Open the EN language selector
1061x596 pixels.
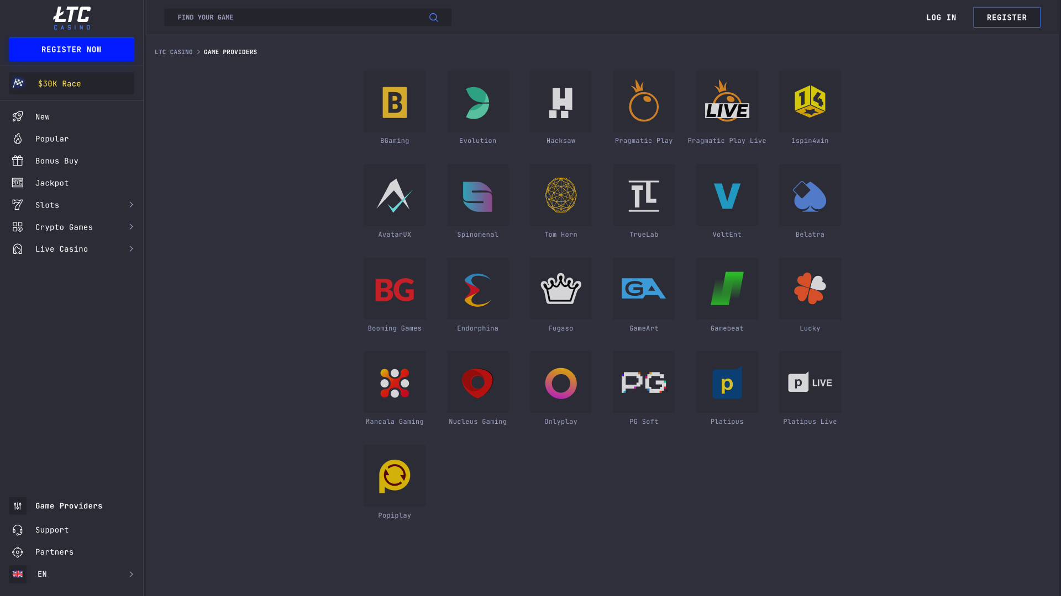click(42, 574)
